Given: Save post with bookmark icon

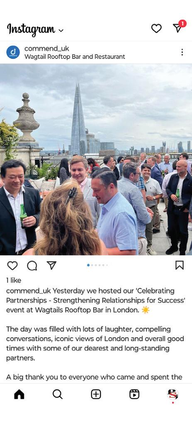Looking at the screenshot, I should point(180,265).
